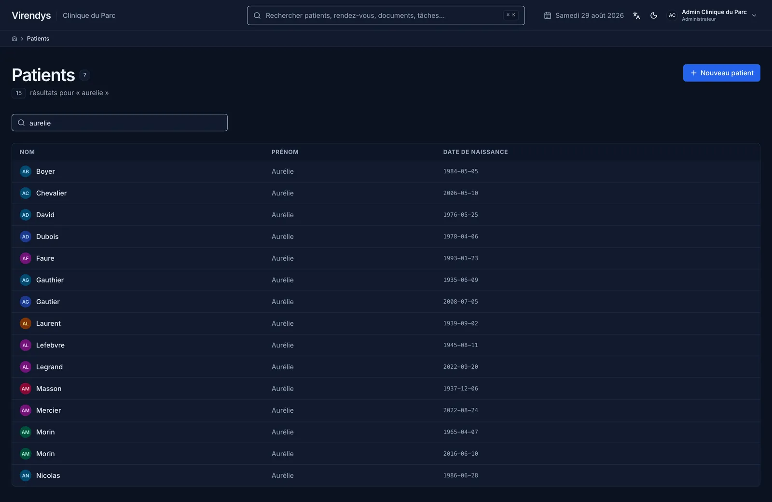The height and width of the screenshot is (502, 772).
Task: Click the AC avatar for Chevalier
Action: coord(26,193)
